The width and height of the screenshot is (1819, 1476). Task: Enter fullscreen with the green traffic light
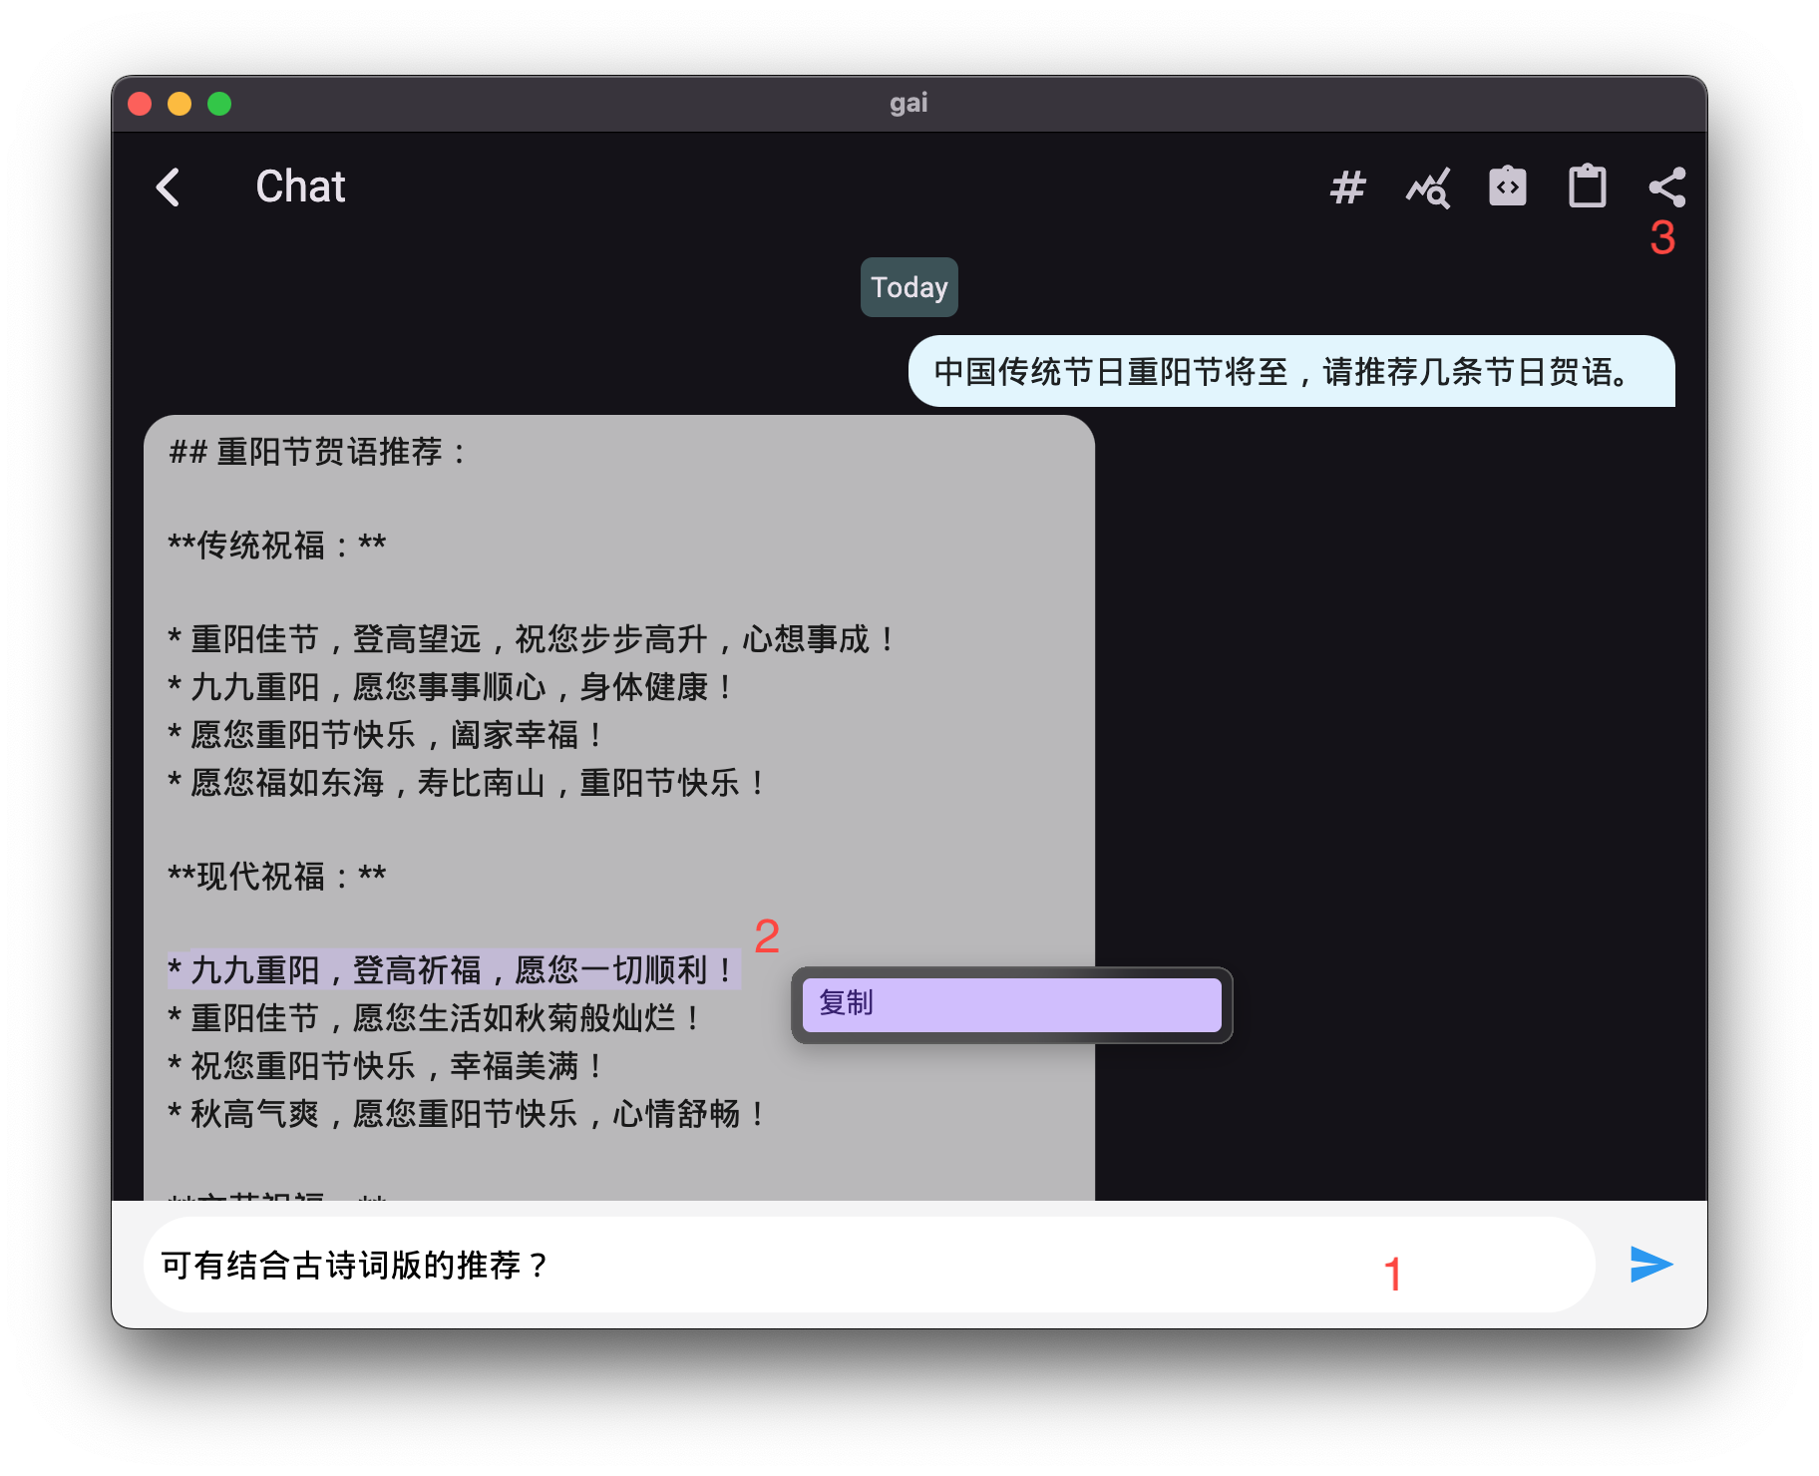pos(218,103)
